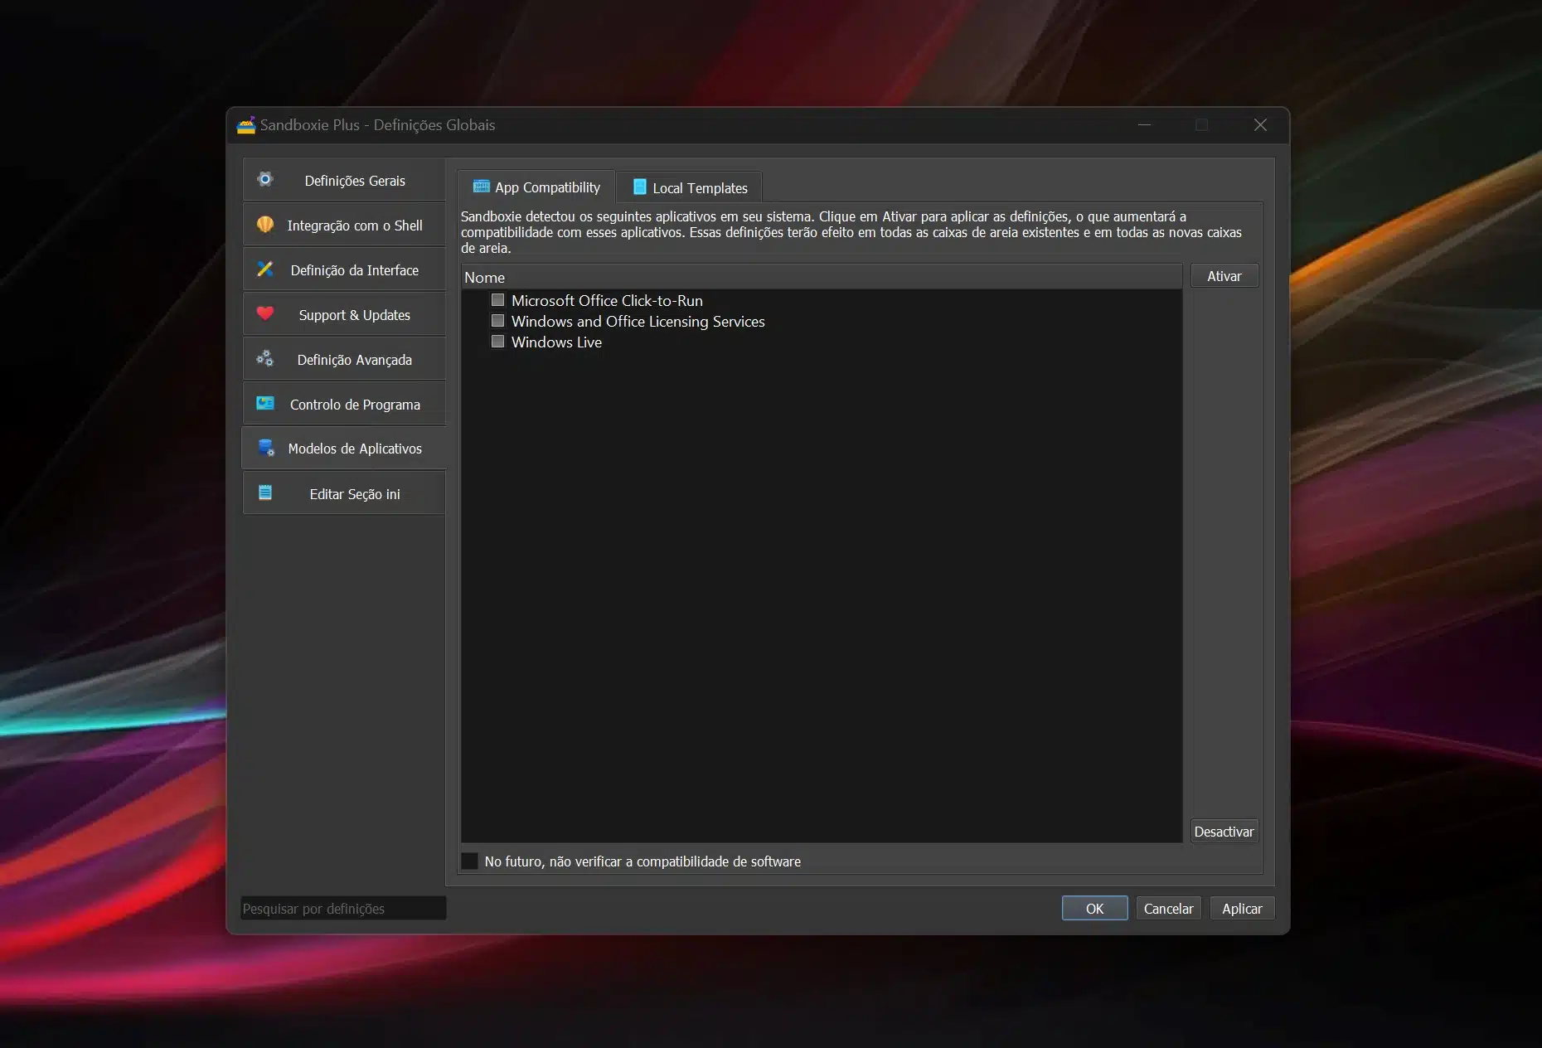Click the App Compatibility tab icon

click(481, 187)
